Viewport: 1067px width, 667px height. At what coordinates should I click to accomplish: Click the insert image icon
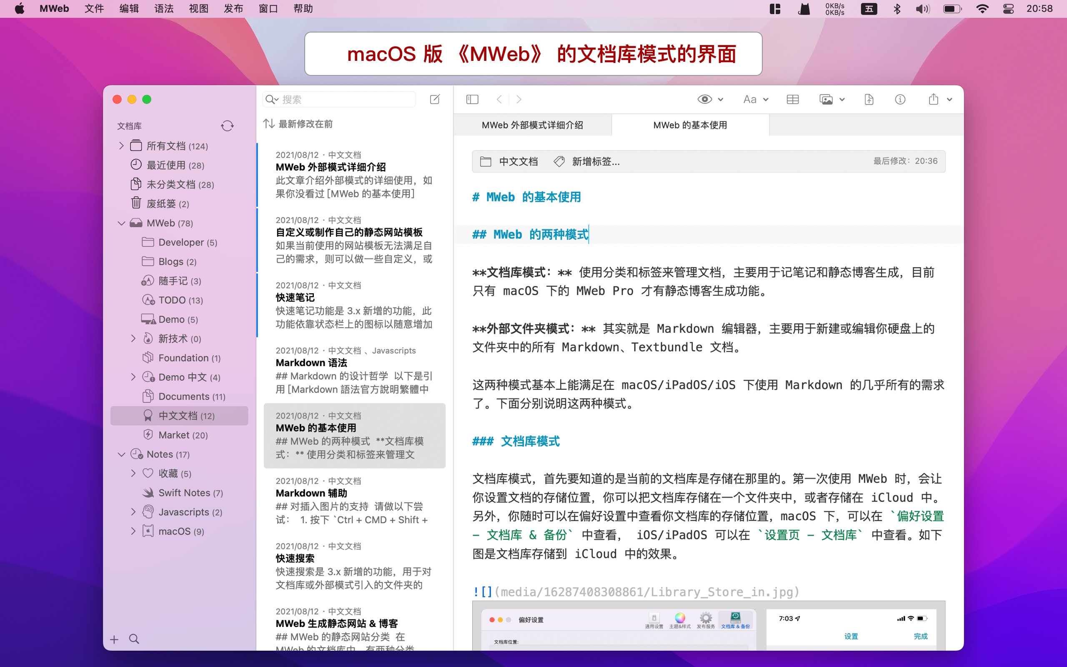[826, 99]
